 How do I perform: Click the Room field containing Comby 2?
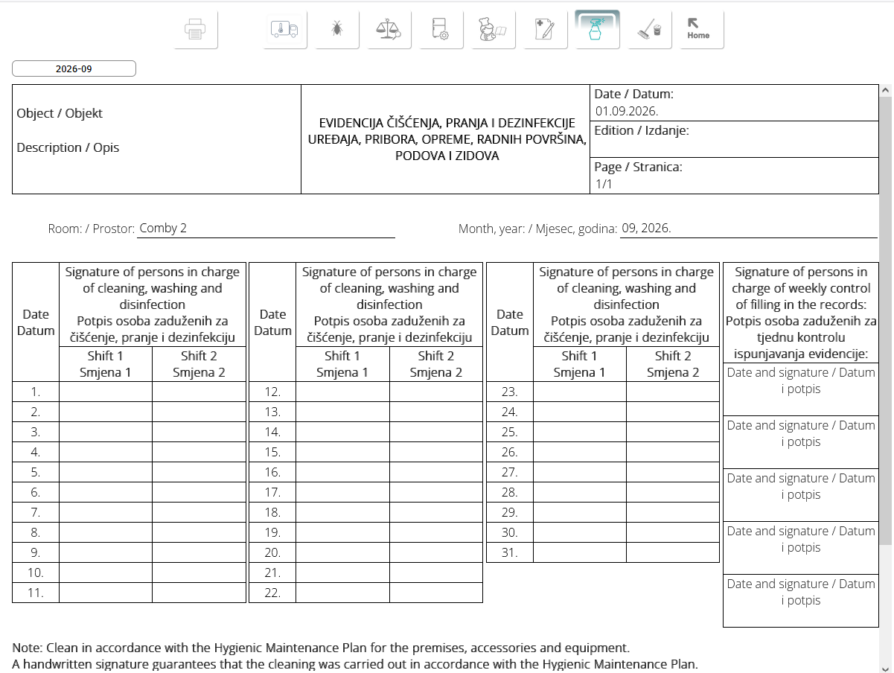click(x=266, y=229)
